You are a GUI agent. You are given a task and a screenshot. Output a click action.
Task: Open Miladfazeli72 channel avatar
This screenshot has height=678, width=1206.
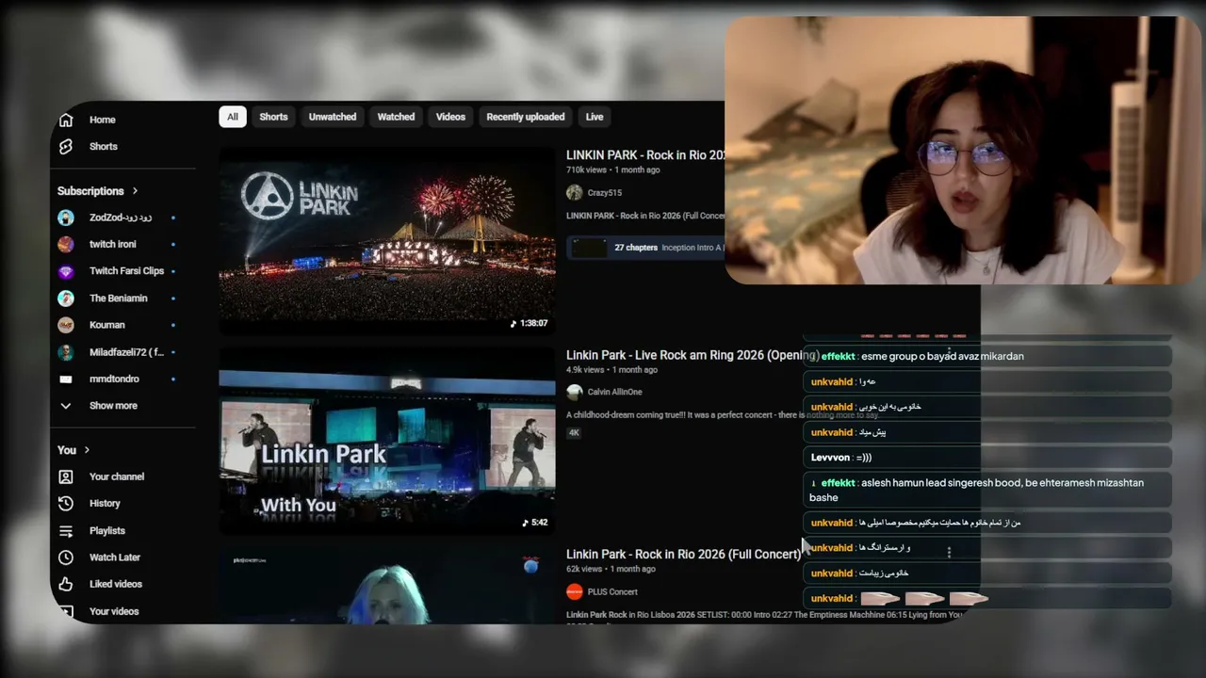[x=66, y=352]
